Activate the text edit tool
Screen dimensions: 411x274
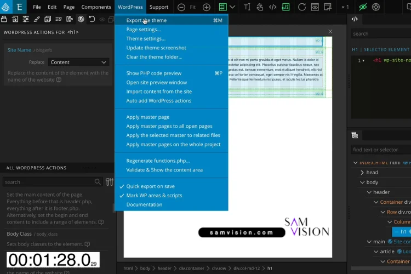tap(247, 7)
